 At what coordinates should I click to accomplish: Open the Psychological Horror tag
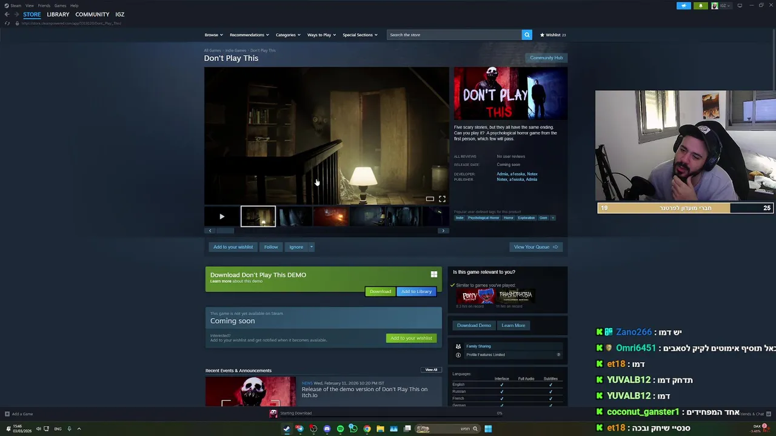pos(483,217)
